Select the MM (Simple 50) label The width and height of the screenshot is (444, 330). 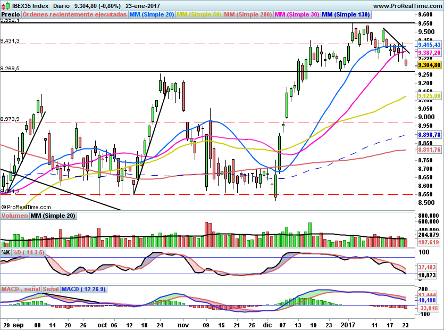point(199,14)
